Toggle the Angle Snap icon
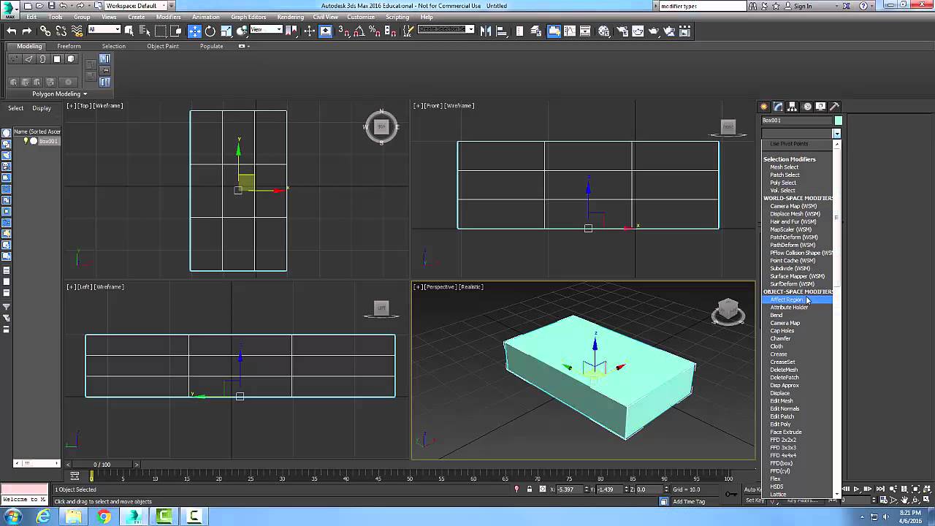935x526 pixels. [x=358, y=31]
